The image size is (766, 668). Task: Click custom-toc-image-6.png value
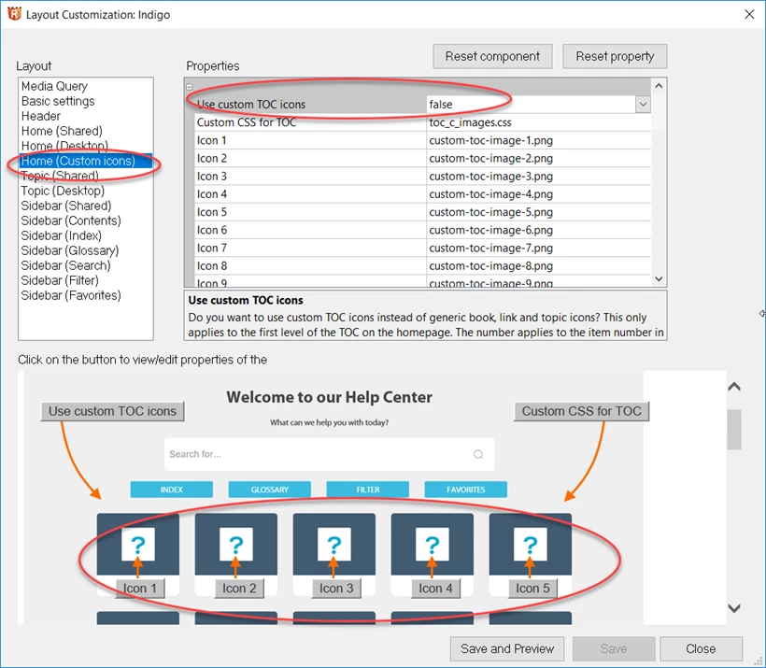(x=491, y=230)
